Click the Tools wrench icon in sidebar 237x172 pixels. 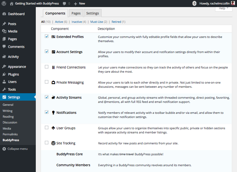pos(4,89)
